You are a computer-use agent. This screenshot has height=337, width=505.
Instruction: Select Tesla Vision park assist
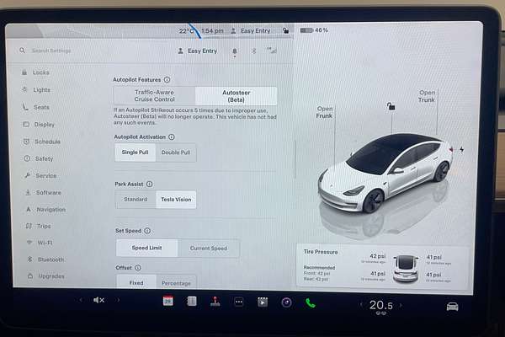pos(176,200)
